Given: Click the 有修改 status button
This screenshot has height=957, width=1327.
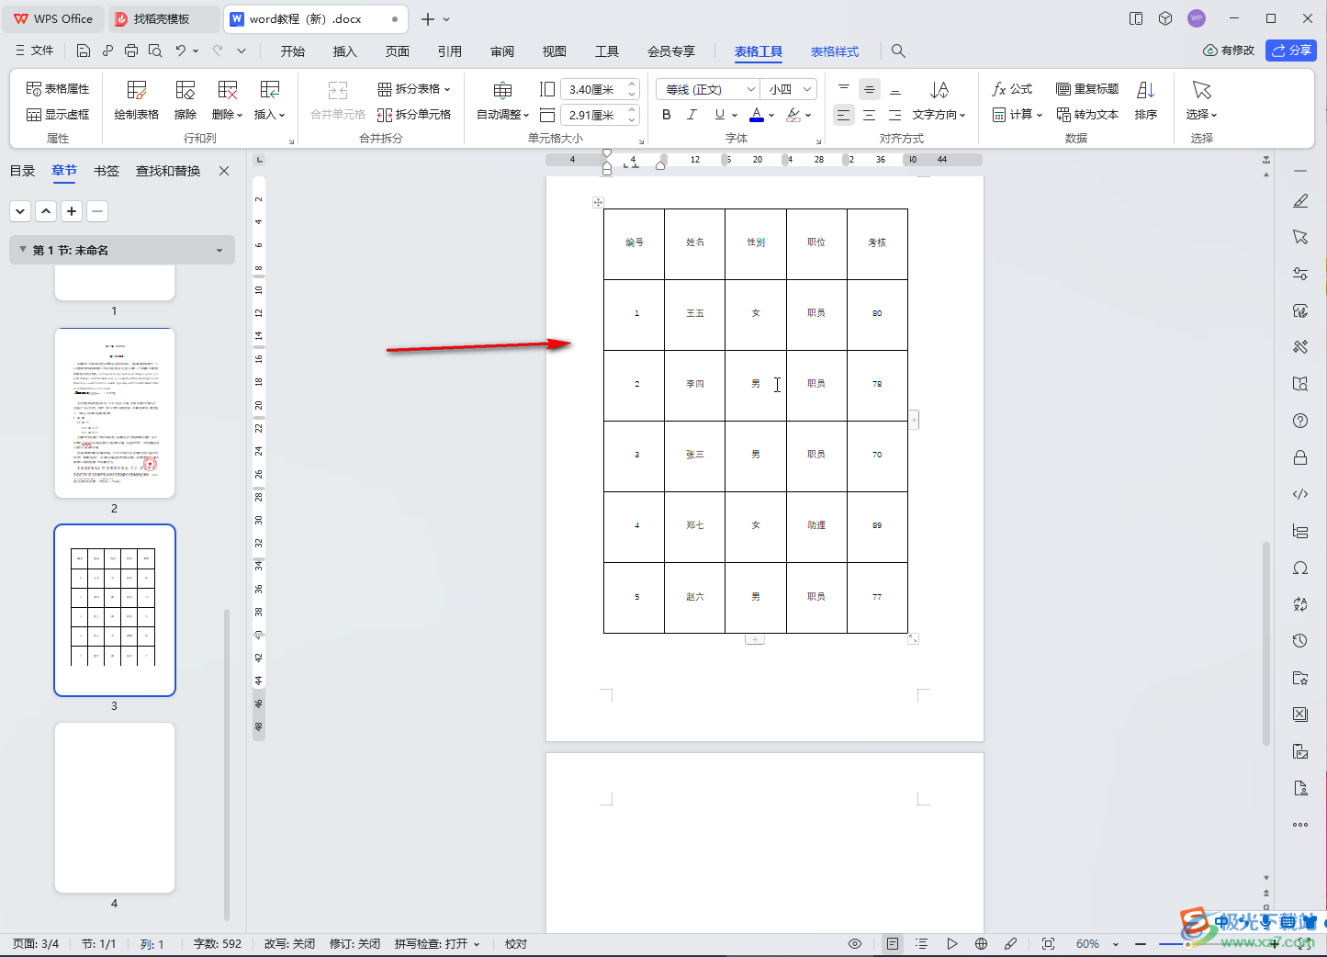Looking at the screenshot, I should tap(1229, 51).
